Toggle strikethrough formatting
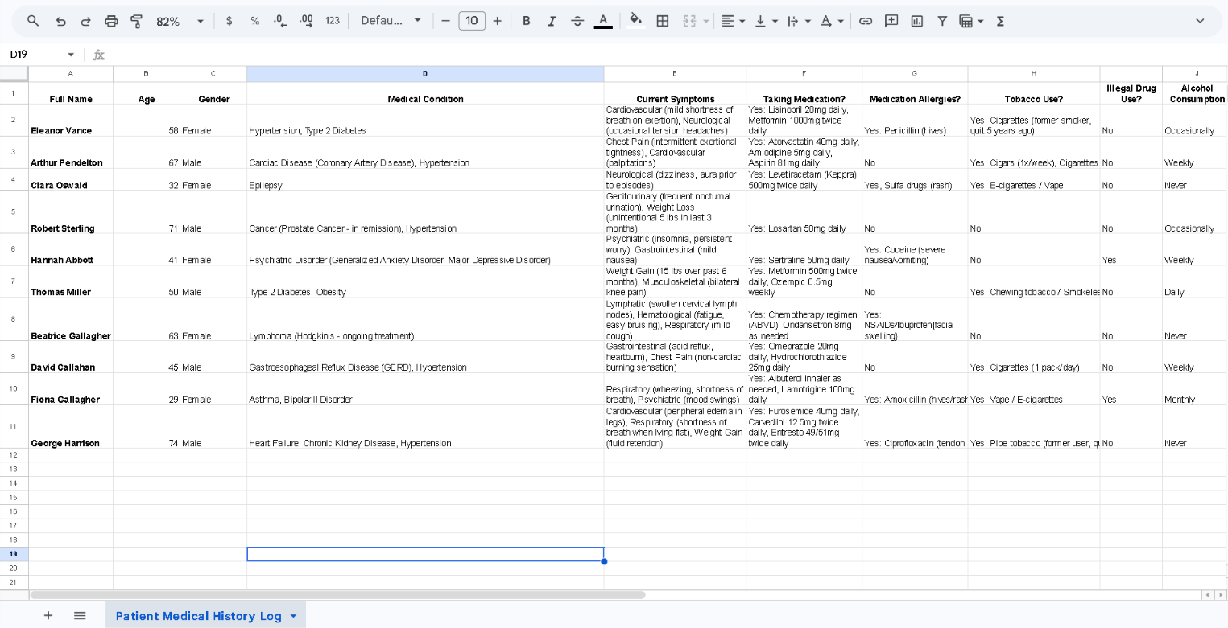 pyautogui.click(x=577, y=21)
